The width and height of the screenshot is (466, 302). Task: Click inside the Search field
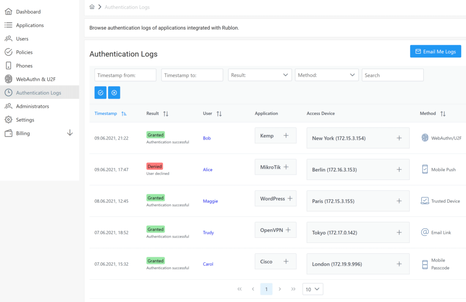click(x=392, y=75)
